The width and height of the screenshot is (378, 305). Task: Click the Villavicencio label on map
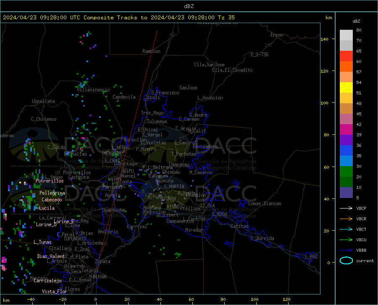(x=94, y=90)
